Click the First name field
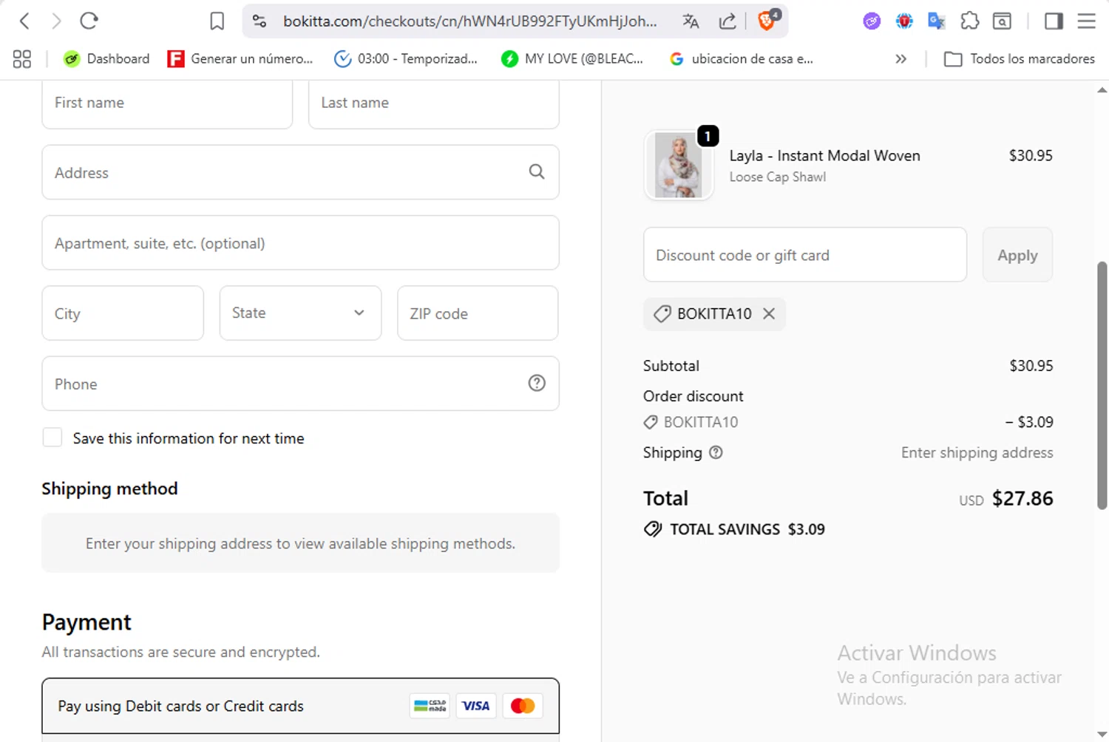Image resolution: width=1109 pixels, height=742 pixels. click(x=167, y=103)
